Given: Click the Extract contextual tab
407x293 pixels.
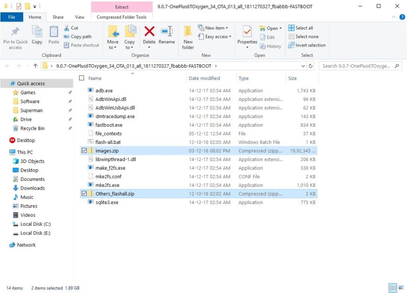Looking at the screenshot, I should point(122,7).
